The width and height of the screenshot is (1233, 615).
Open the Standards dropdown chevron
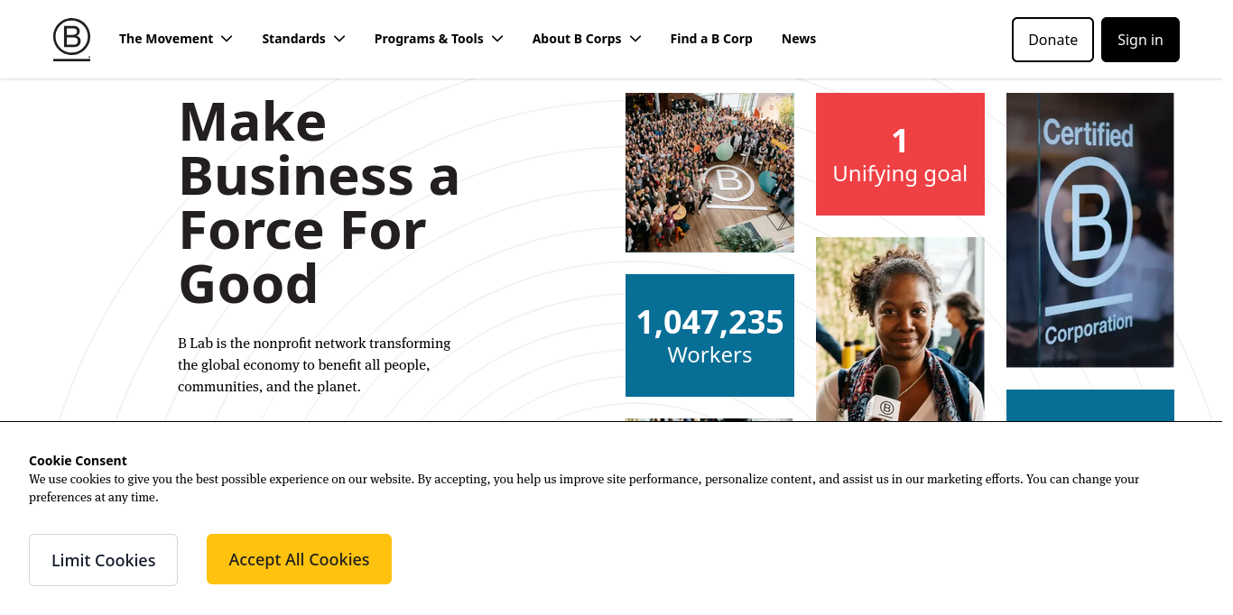(339, 39)
